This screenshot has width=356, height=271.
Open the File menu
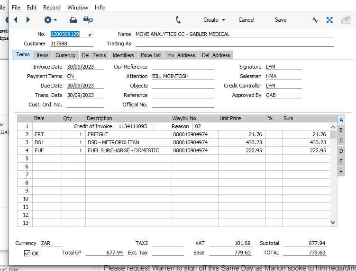point(16,8)
